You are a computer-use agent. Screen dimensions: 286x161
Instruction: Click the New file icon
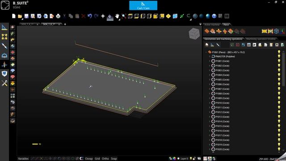pos(14,16)
